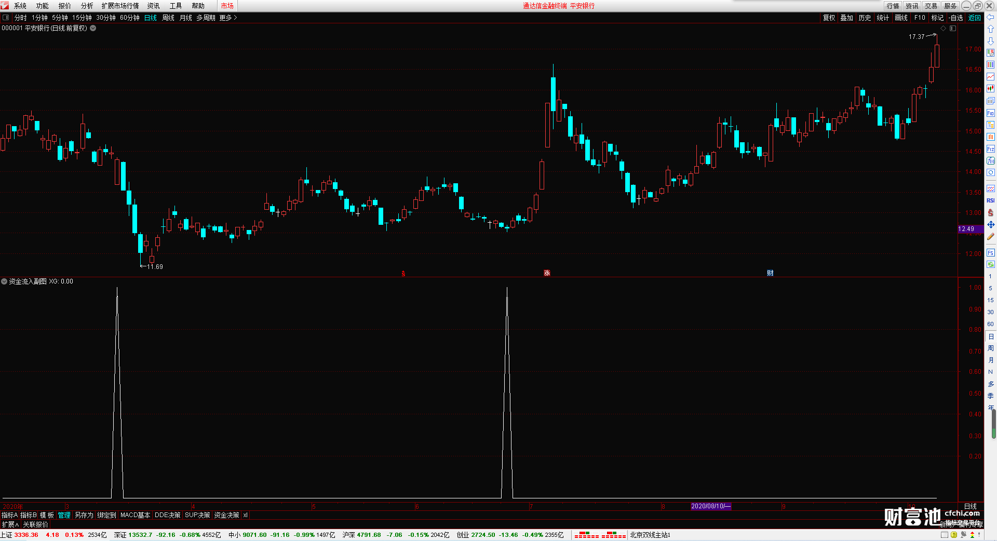Click the circle icon in right sidebar
This screenshot has height=541, width=997.
point(990,173)
